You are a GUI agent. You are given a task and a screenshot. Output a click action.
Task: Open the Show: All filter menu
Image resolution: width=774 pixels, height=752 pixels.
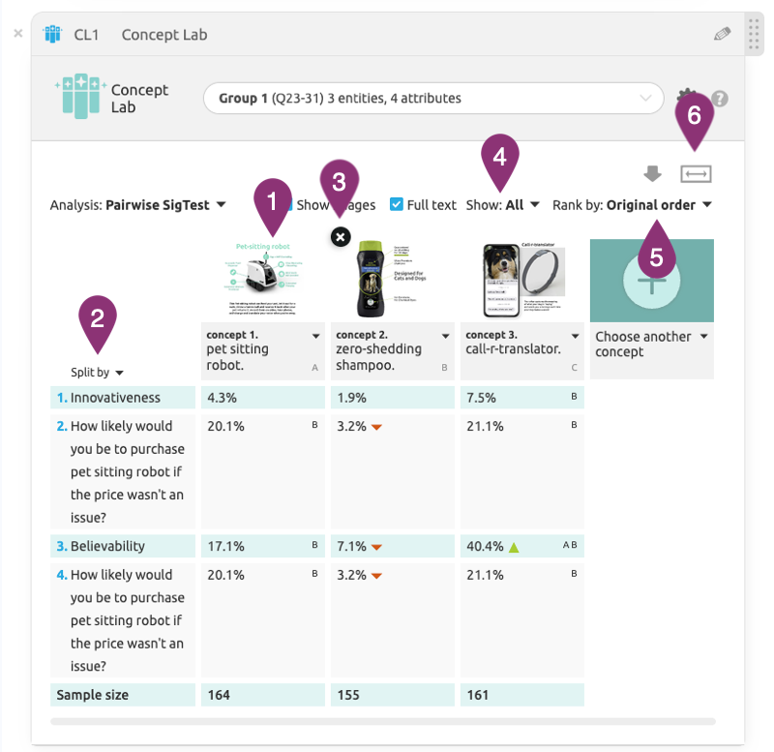[x=502, y=205]
